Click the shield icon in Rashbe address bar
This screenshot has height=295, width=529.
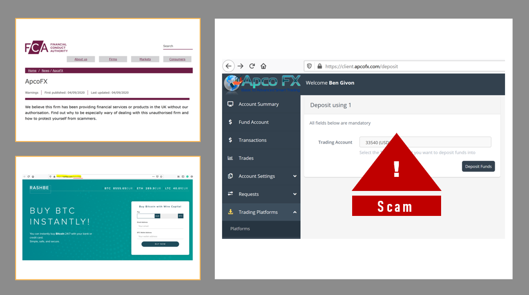tap(50, 176)
